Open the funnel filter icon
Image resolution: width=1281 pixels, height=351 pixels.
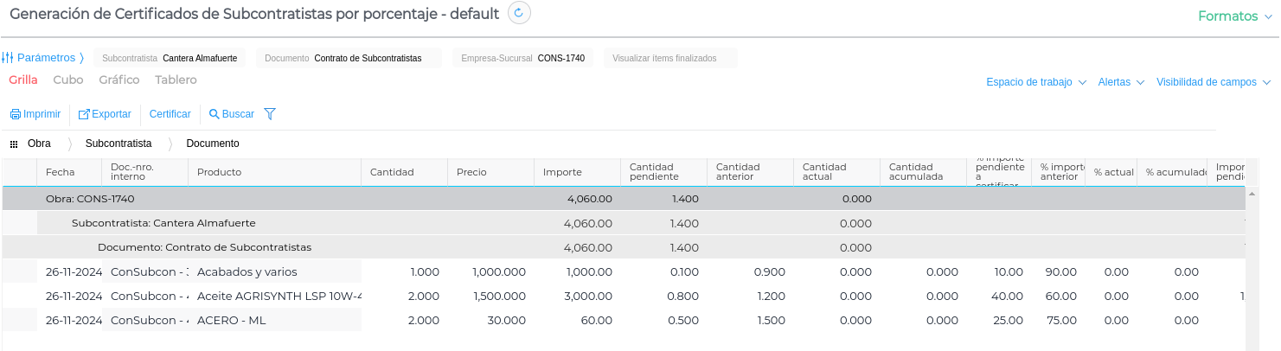pyautogui.click(x=270, y=114)
